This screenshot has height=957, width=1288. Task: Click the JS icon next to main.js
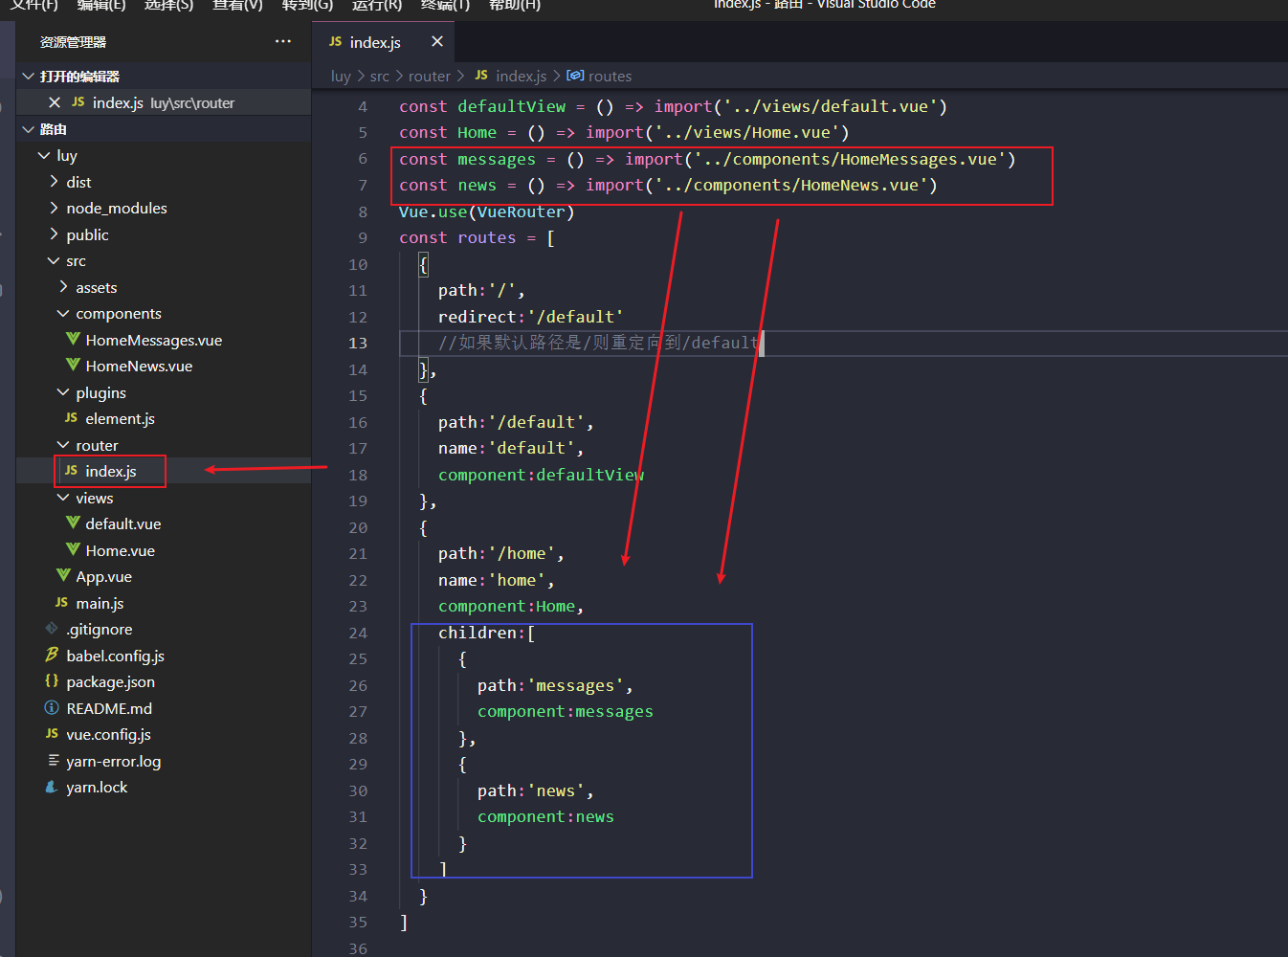tap(62, 603)
